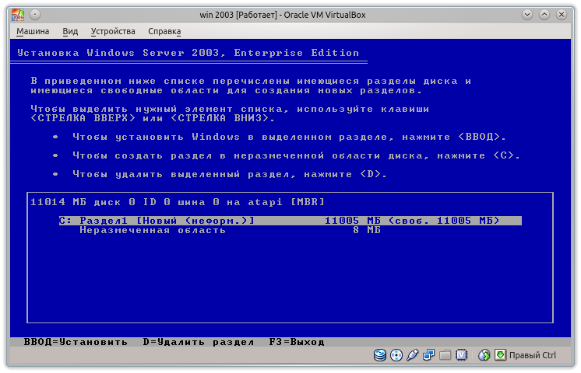Open the Машина menu
581x373 pixels.
32,31
